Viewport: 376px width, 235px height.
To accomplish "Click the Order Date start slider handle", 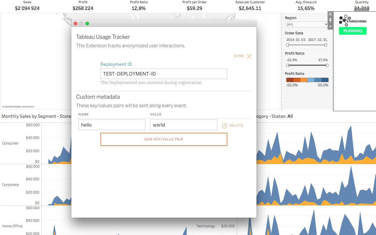I will click(288, 45).
